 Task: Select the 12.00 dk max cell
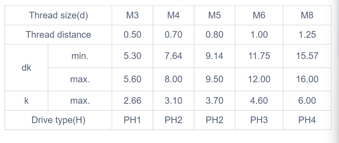point(259,79)
